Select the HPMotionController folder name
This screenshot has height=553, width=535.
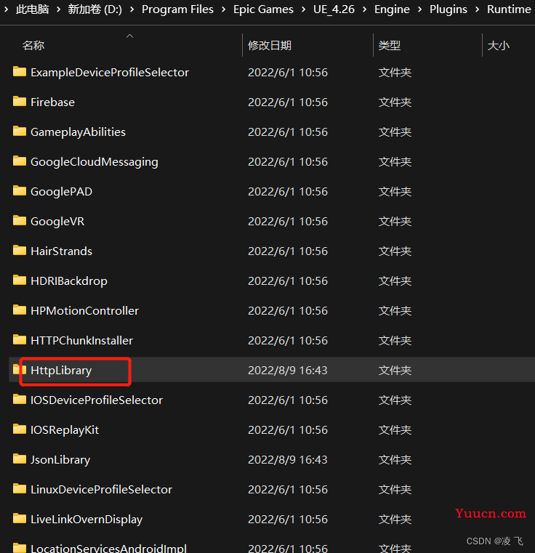85,311
